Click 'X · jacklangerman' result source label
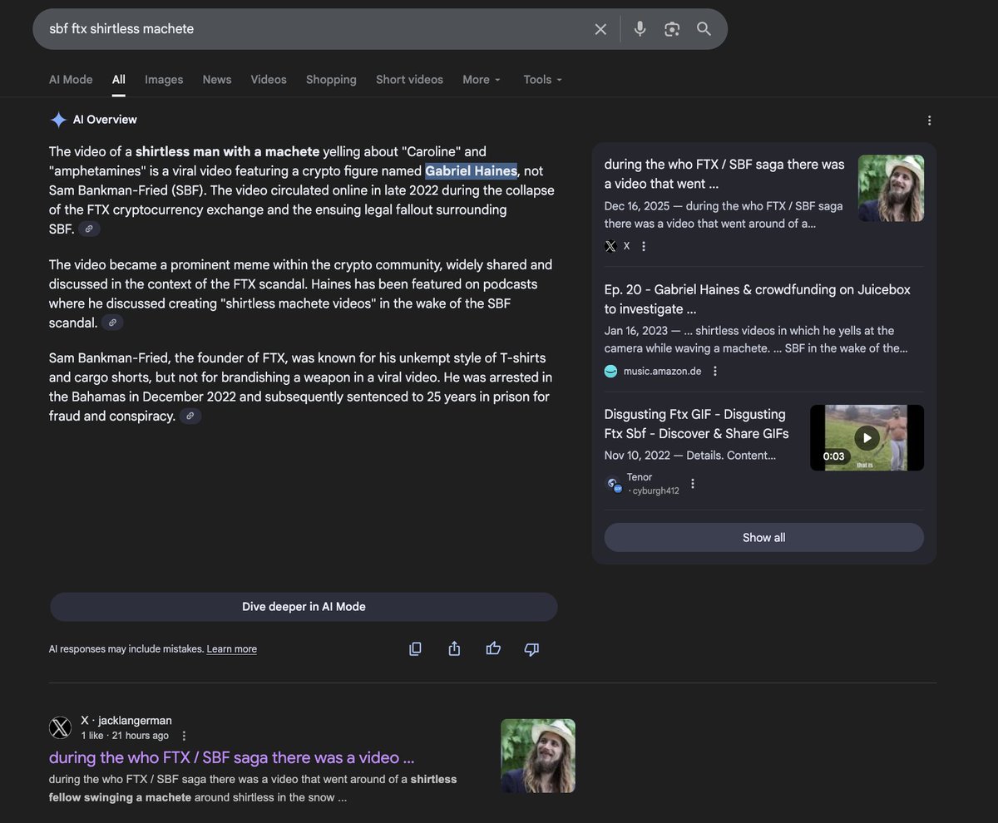Screen dimensions: 998x823 click(126, 721)
